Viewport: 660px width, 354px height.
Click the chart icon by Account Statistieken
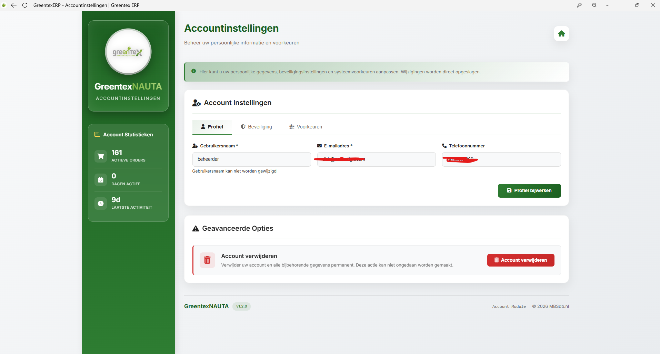coord(97,135)
